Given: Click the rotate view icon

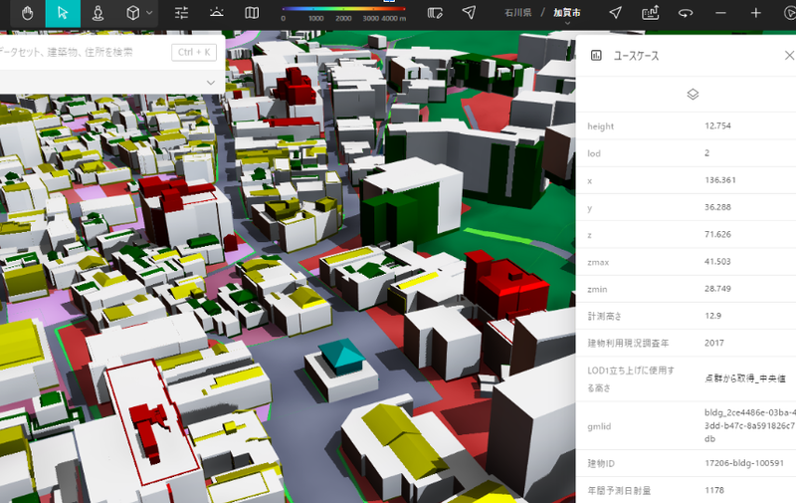Looking at the screenshot, I should [x=686, y=13].
